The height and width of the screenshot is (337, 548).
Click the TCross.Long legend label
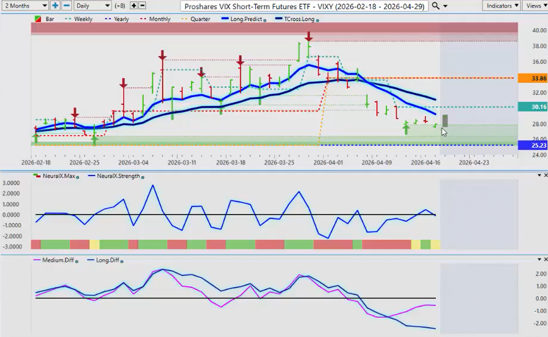tap(296, 19)
